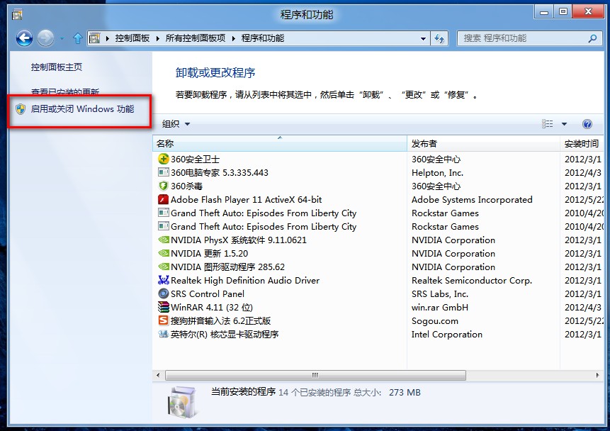This screenshot has width=610, height=431.
Task: Sort by 发布者 column header
Action: (484, 144)
